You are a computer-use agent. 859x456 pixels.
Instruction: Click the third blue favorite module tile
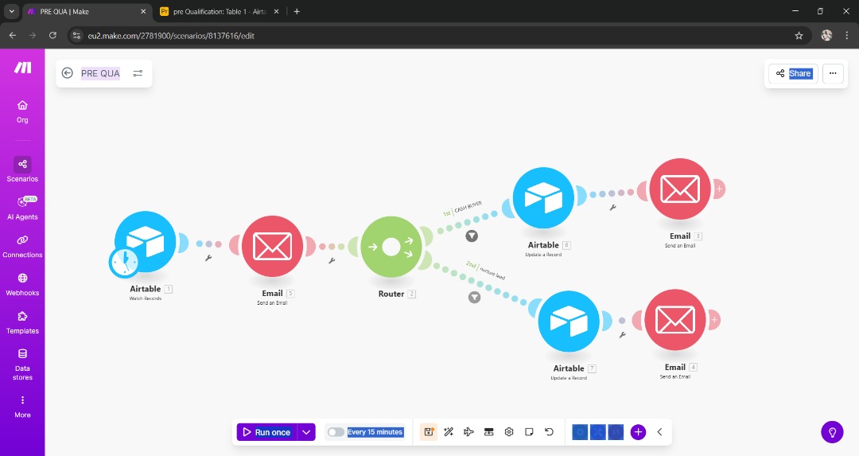pyautogui.click(x=616, y=432)
